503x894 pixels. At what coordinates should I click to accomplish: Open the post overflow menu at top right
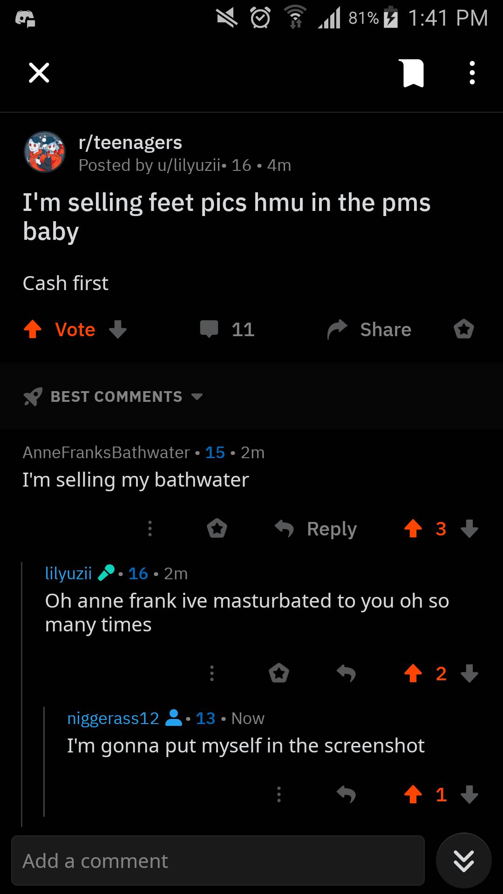pos(472,73)
